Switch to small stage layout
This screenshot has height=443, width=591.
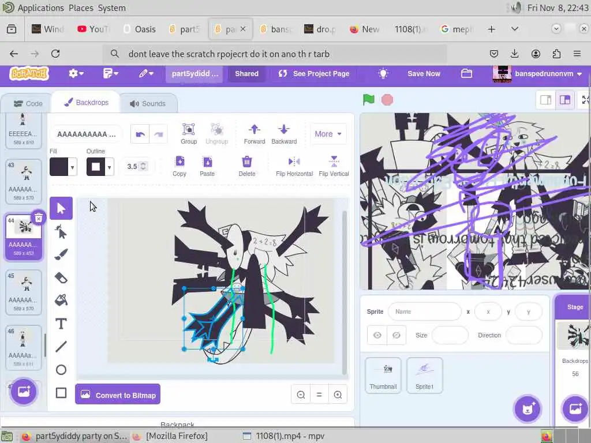[546, 100]
